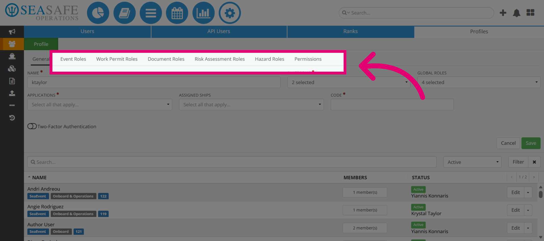Viewport: 544px width, 241px height.
Task: Open the Document Roles tab
Action: tap(166, 59)
